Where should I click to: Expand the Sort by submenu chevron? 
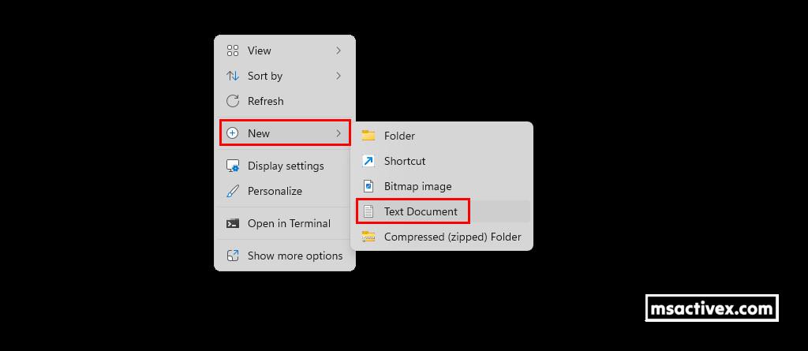(x=339, y=76)
